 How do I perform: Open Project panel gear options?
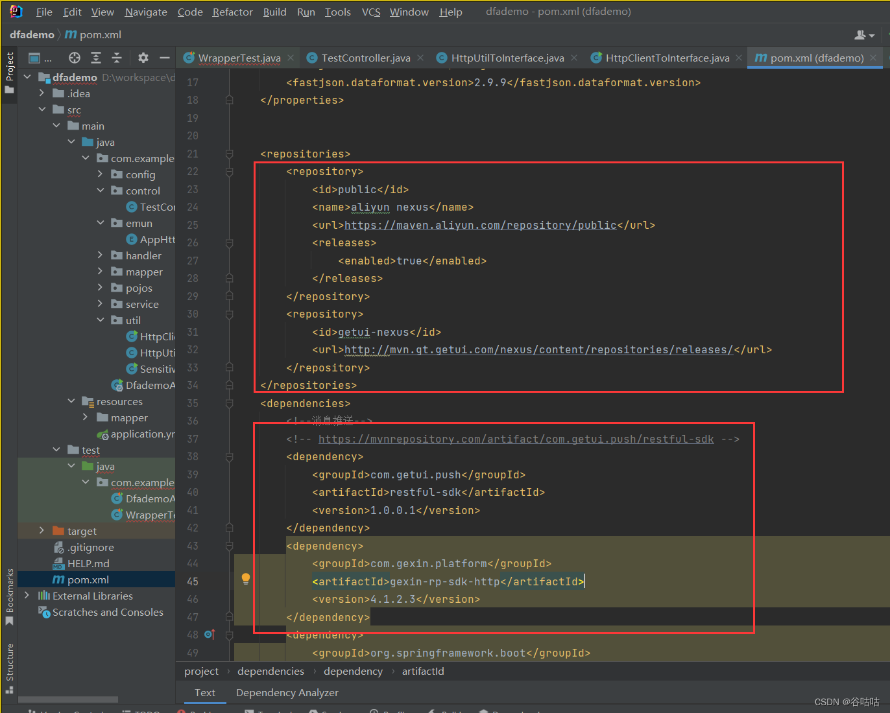tap(143, 58)
